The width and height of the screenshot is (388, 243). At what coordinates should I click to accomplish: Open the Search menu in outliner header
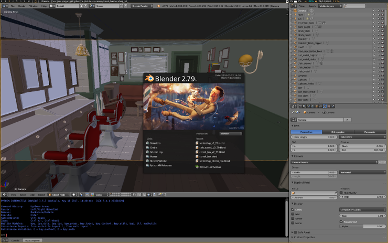(312, 6)
